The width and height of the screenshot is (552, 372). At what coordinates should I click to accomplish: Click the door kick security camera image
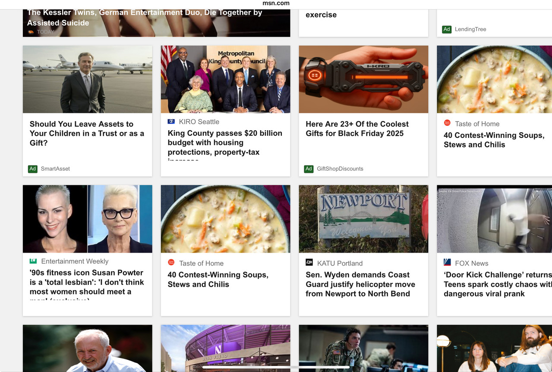pos(495,219)
